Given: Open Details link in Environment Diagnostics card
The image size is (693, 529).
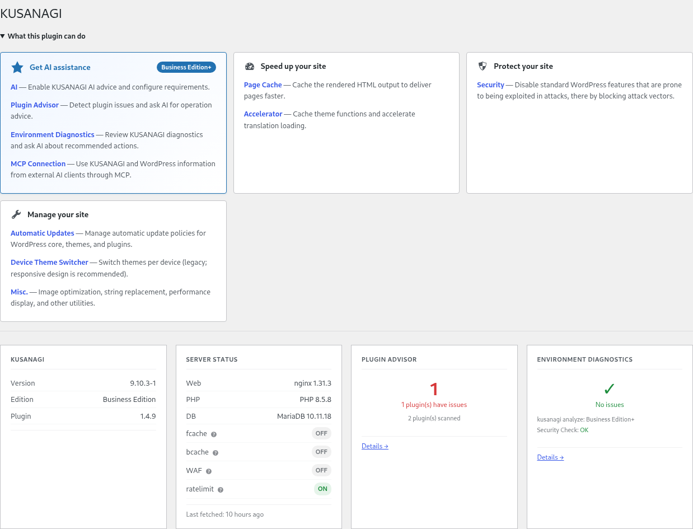Looking at the screenshot, I should (550, 457).
